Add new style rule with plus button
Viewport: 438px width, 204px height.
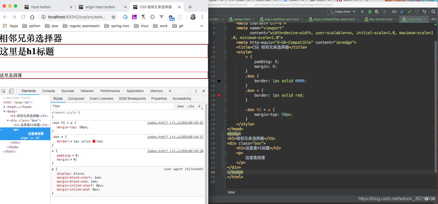pyautogui.click(x=199, y=106)
